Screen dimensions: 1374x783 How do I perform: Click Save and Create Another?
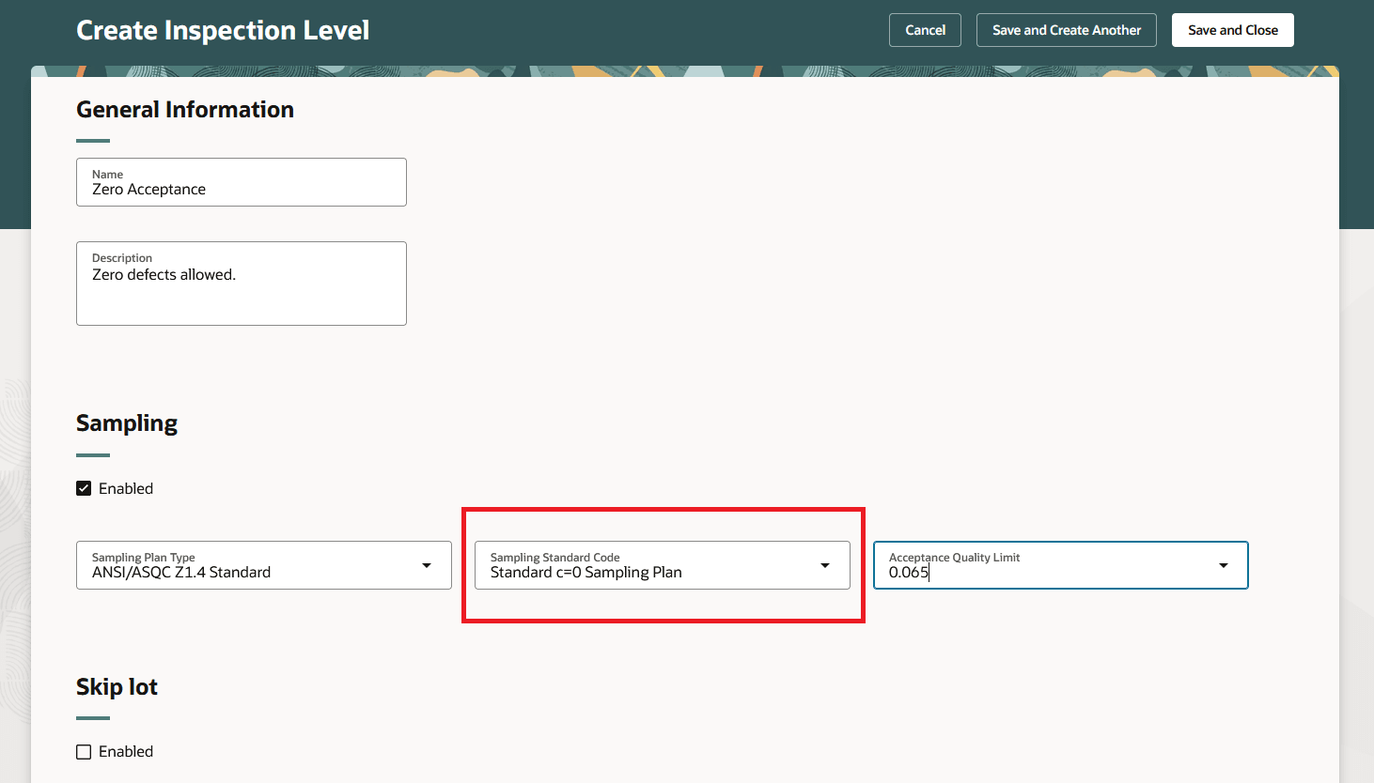(1066, 29)
